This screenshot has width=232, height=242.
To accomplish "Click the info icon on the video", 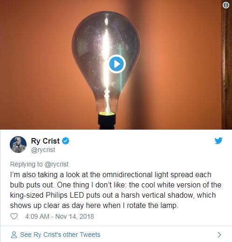I will pyautogui.click(x=225, y=5).
